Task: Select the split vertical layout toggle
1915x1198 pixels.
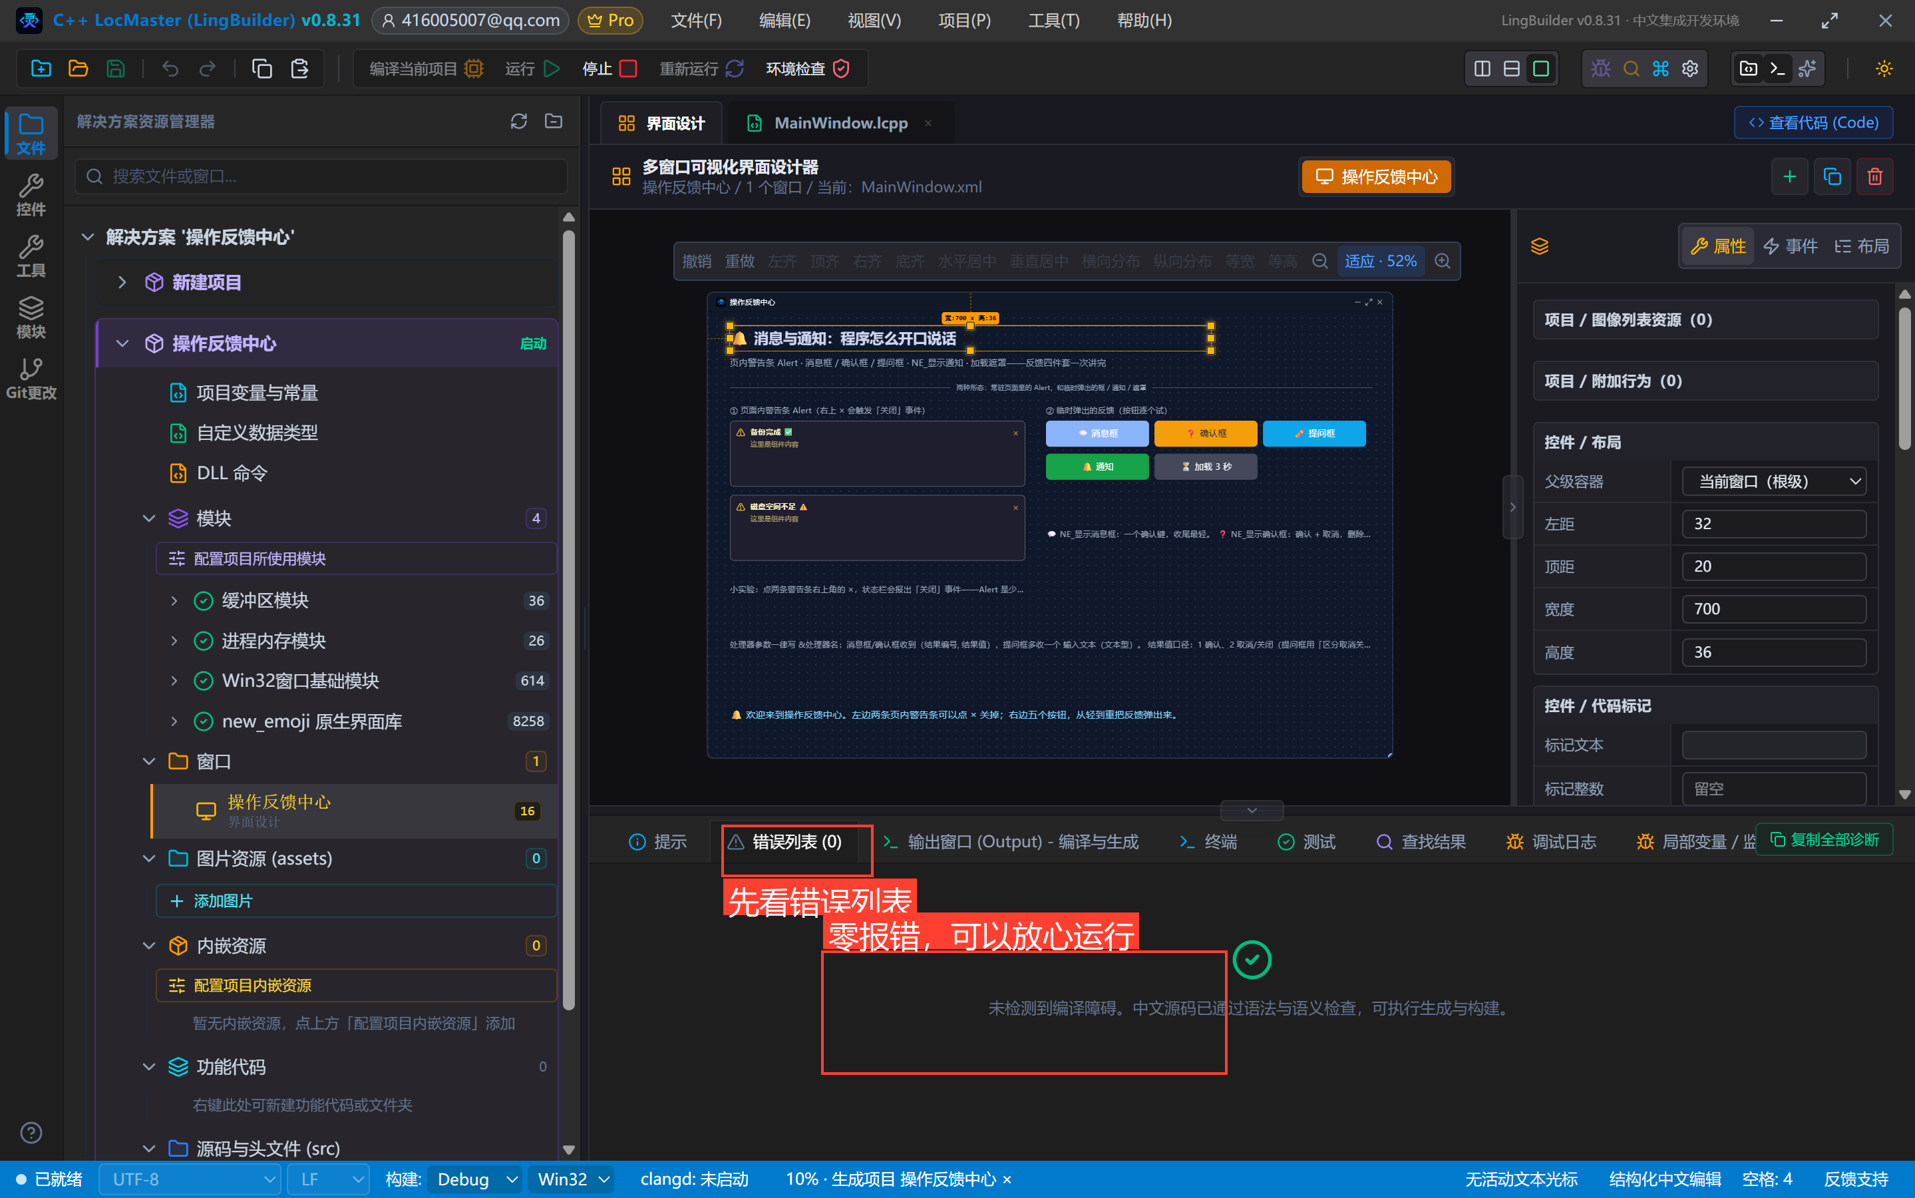Action: click(1482, 69)
